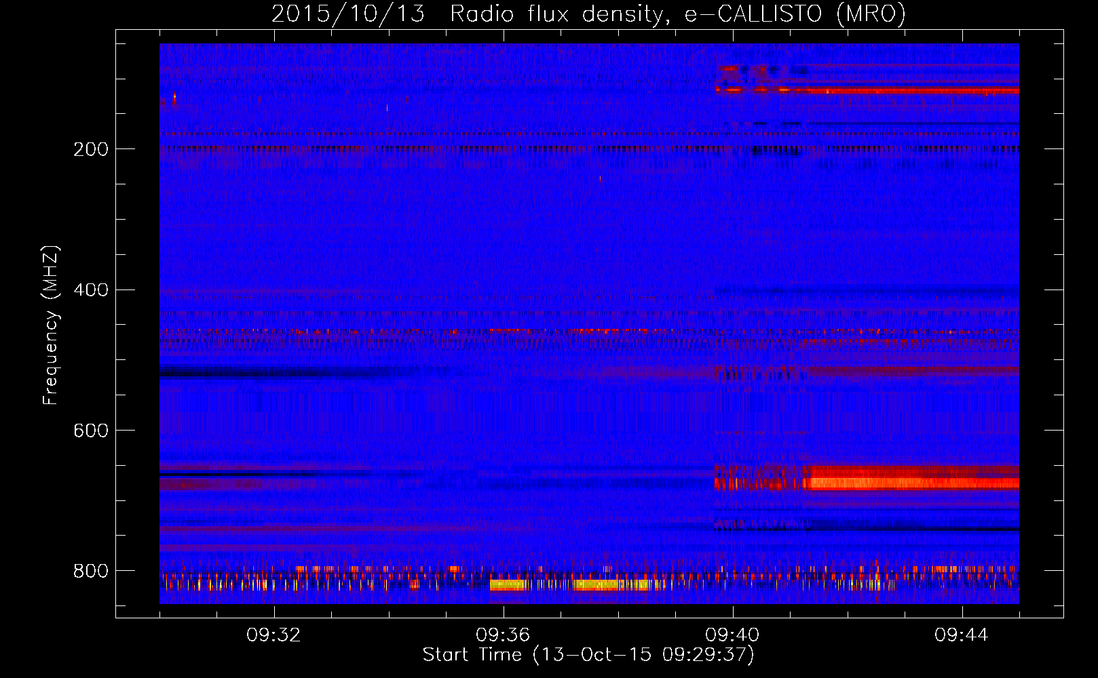1098x678 pixels.
Task: Click the '09:40' time tick label
Action: tap(732, 635)
